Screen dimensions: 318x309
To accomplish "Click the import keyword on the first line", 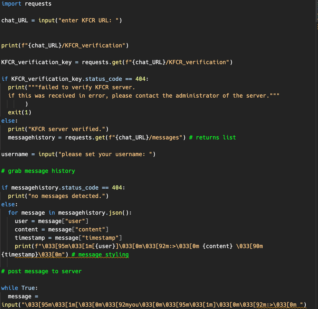I will [12, 4].
